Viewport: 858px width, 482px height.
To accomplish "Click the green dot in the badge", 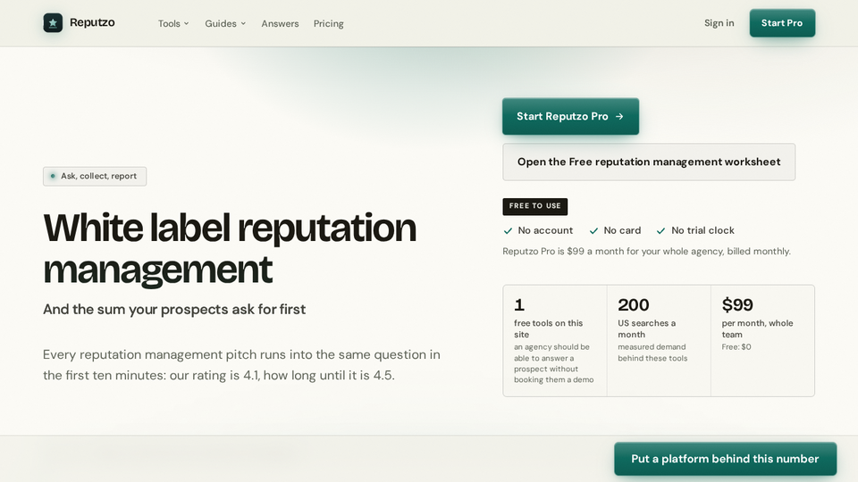I will click(x=53, y=176).
